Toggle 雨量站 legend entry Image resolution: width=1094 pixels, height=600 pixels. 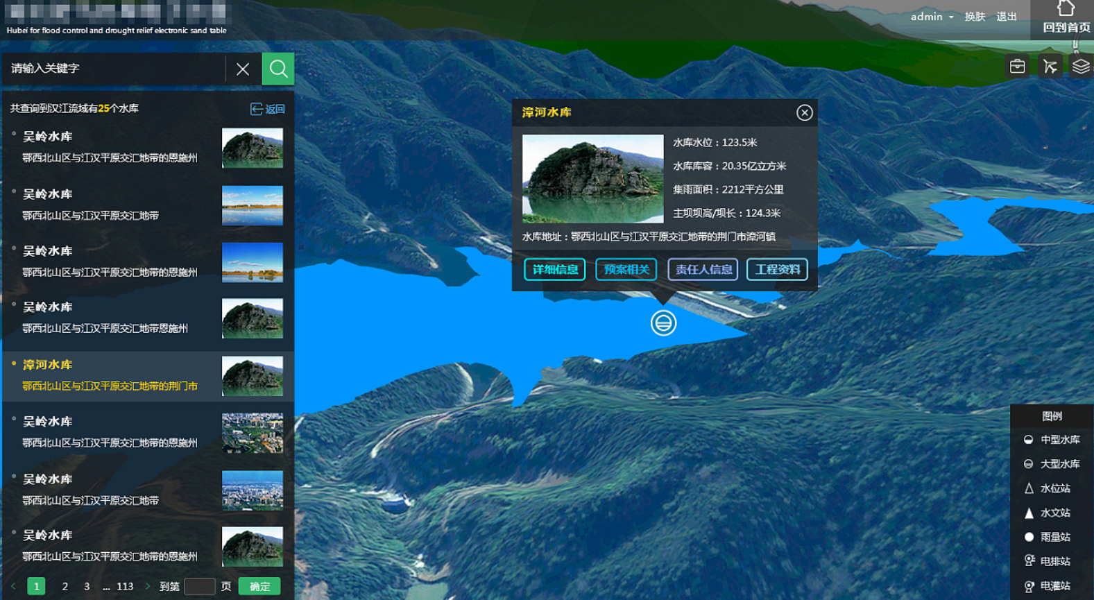click(x=1048, y=537)
